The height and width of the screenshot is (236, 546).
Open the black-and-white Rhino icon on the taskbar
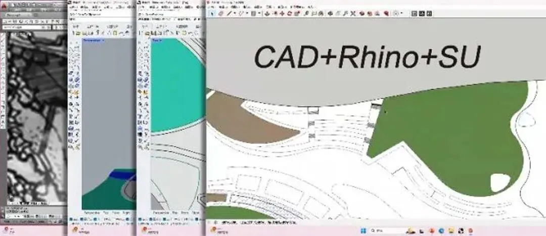click(x=461, y=231)
